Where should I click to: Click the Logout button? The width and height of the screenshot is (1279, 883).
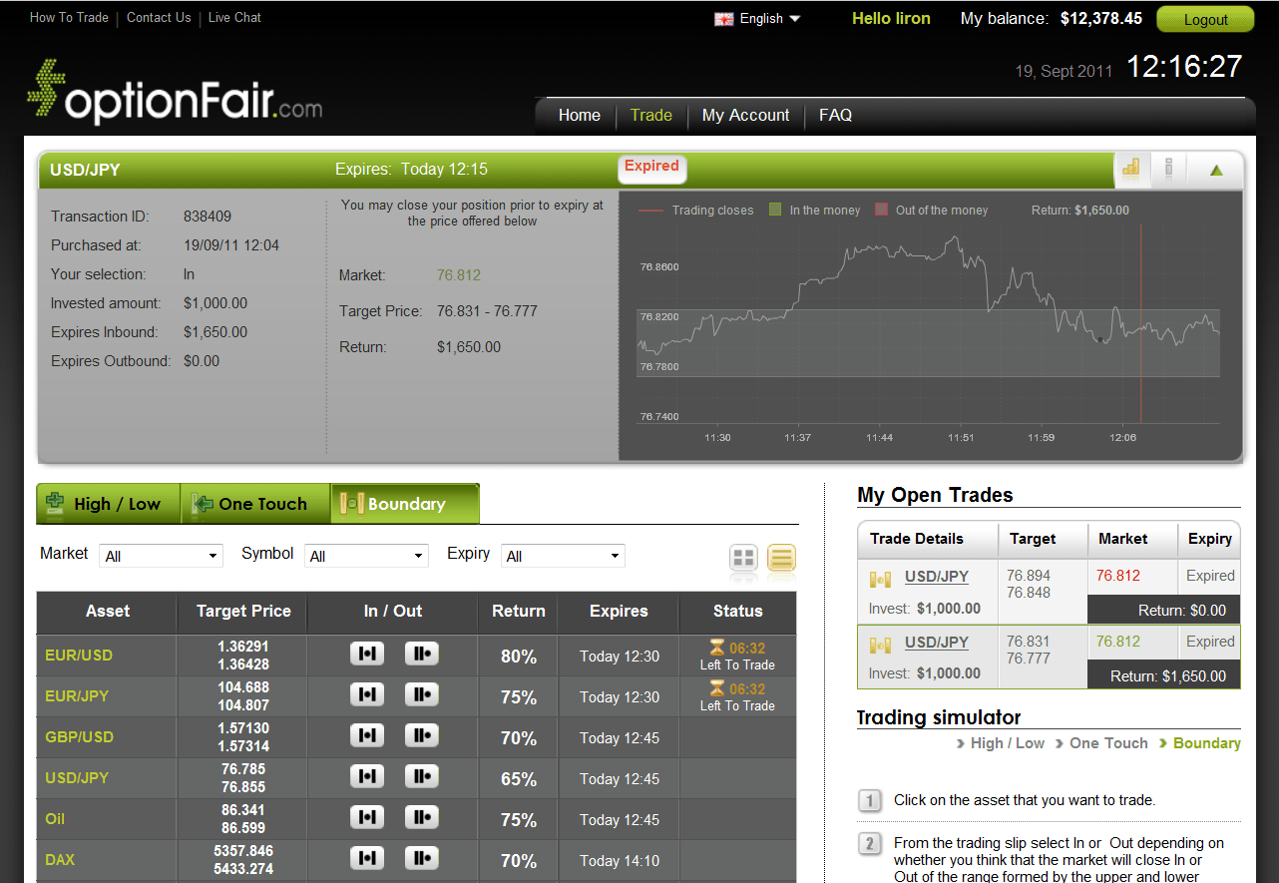tap(1204, 18)
